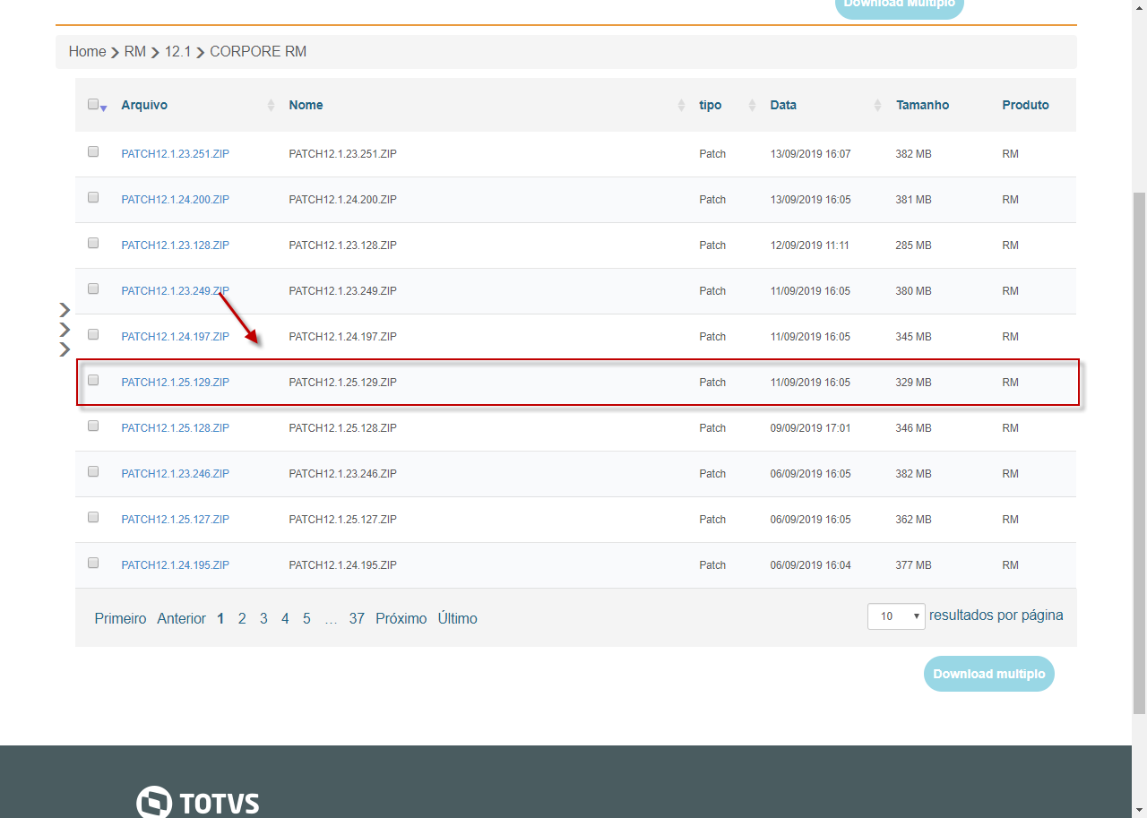The image size is (1147, 818).
Task: Click the 285 MB size cell
Action: 913,245
